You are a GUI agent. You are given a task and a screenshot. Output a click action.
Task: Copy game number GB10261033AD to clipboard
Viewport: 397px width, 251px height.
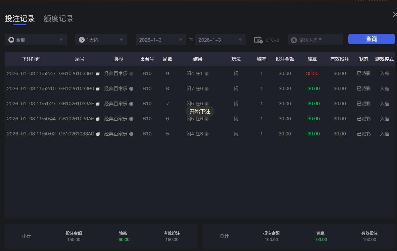pos(98,134)
